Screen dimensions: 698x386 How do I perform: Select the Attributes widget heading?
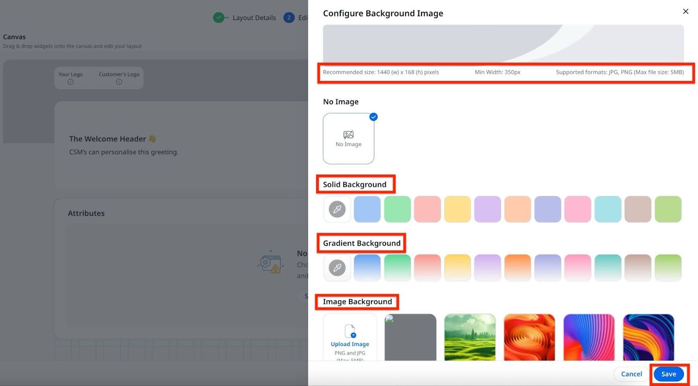coord(86,213)
